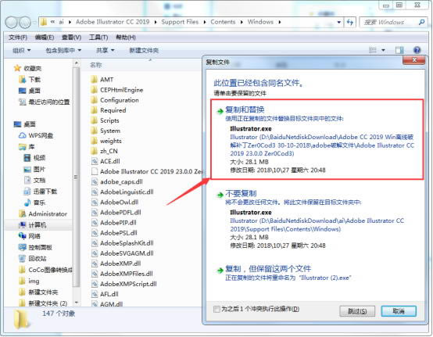Enable the 为之后1个冲突执行此操作 checkbox
Viewport: 433px width, 337px height.
[216, 309]
